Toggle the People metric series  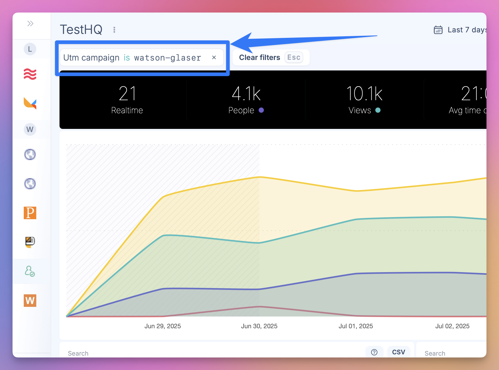[246, 100]
